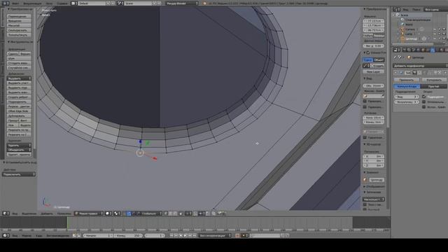Open render properties tab icon

[405, 50]
